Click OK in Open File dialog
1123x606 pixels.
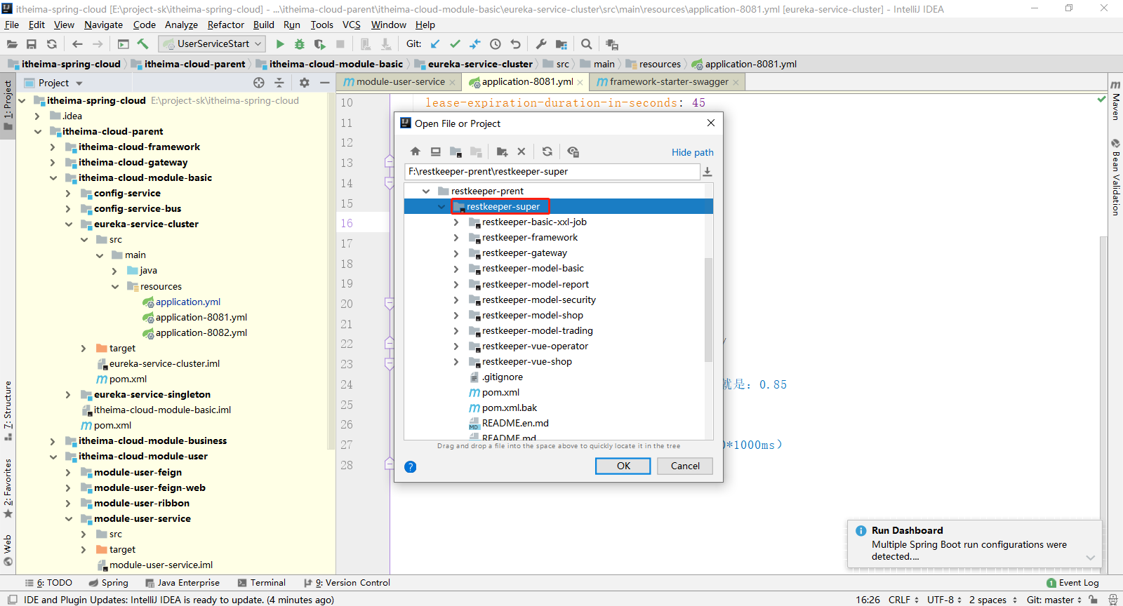[623, 466]
